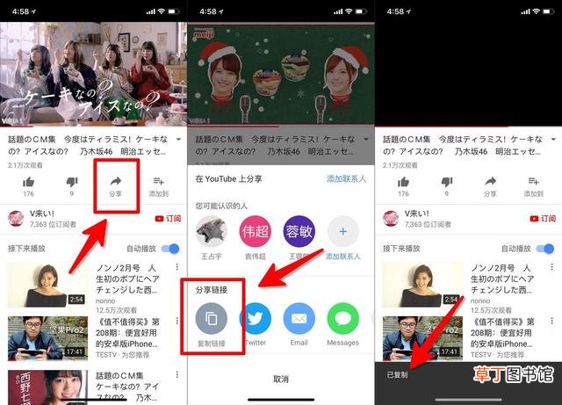Tap 您可能认识的人 label in share sheet
This screenshot has width=562, height=405.
[221, 206]
